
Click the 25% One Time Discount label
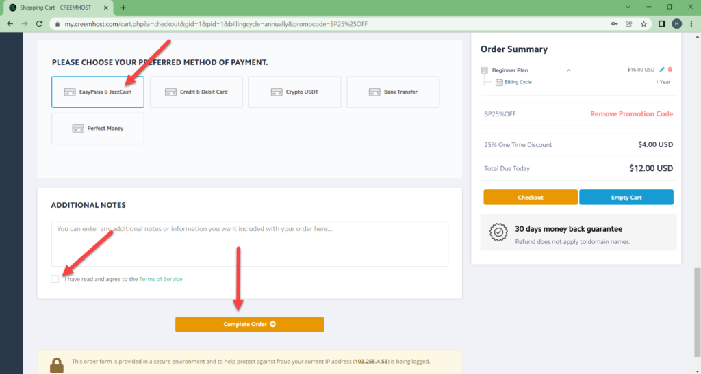point(518,144)
